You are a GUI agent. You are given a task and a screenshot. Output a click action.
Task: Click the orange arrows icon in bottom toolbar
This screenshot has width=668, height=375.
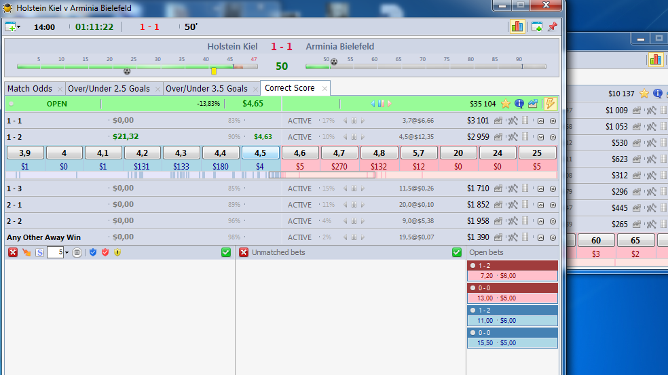pos(26,252)
